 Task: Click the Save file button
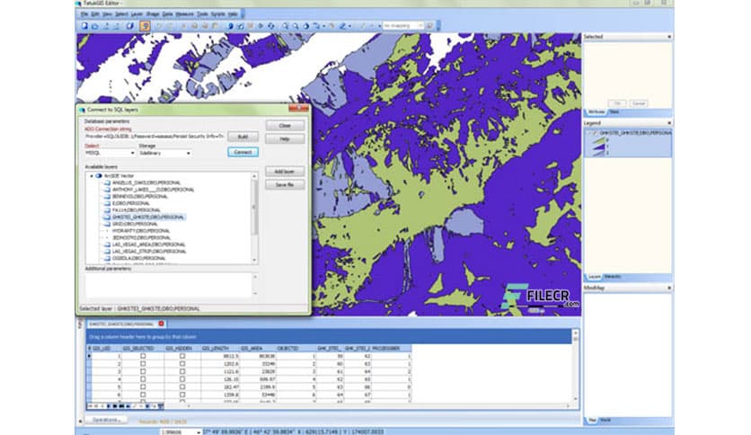pyautogui.click(x=285, y=185)
